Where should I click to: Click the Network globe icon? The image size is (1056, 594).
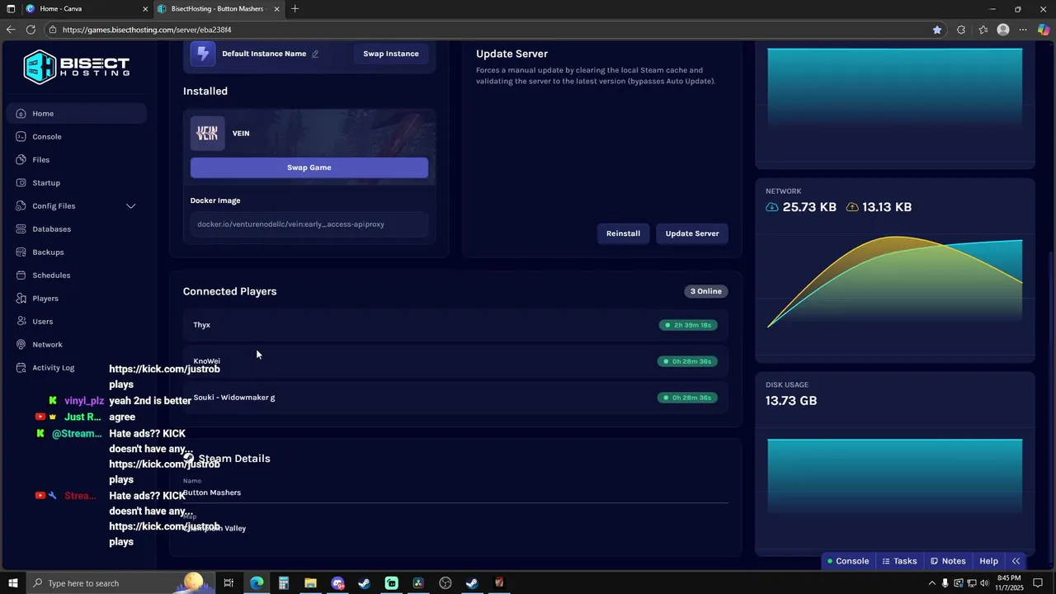coord(21,344)
